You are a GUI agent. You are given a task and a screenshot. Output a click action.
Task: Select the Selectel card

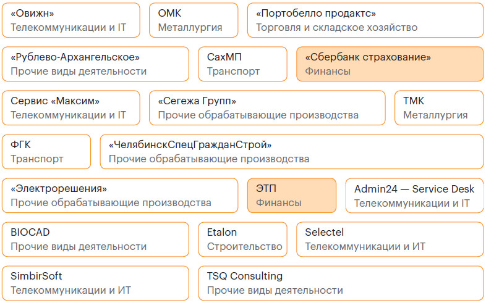tap(390, 239)
